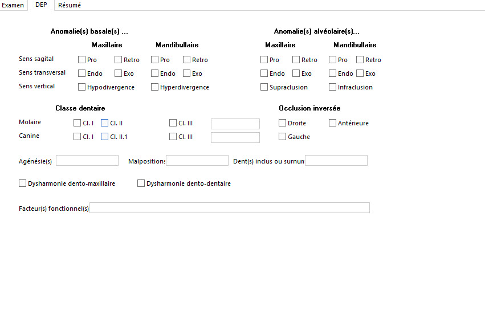Switch to the Examen tab

pyautogui.click(x=13, y=5)
